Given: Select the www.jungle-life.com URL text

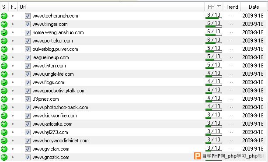Looking at the screenshot, I should [53, 74].
